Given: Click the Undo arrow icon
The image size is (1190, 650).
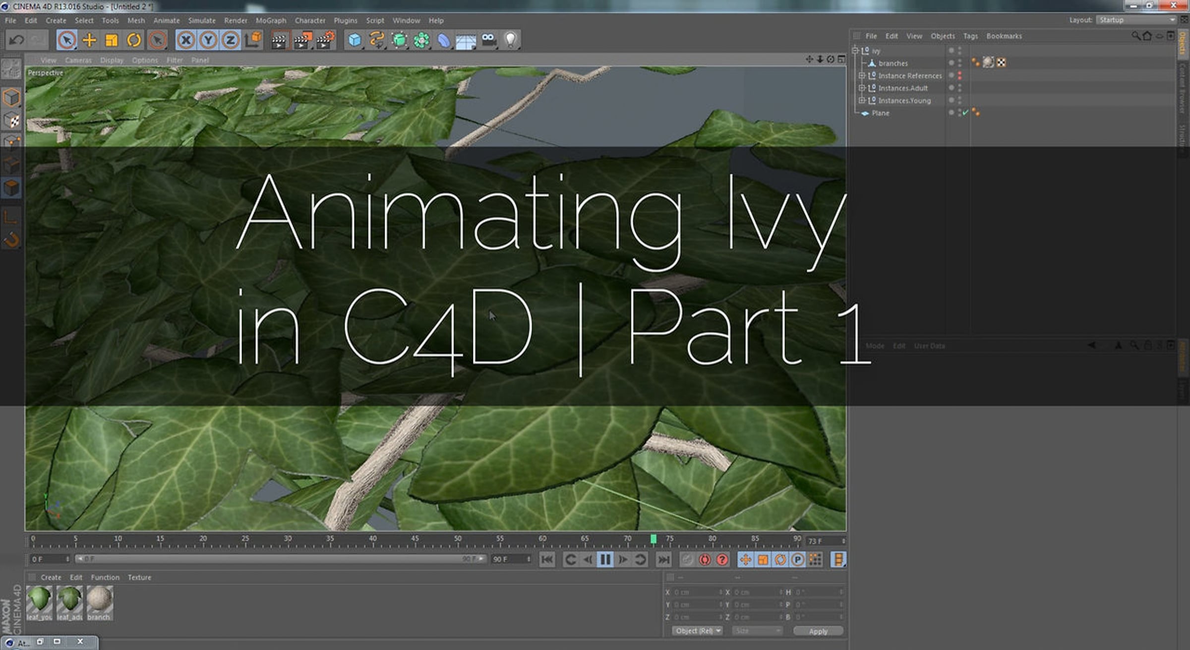Looking at the screenshot, I should click(16, 40).
